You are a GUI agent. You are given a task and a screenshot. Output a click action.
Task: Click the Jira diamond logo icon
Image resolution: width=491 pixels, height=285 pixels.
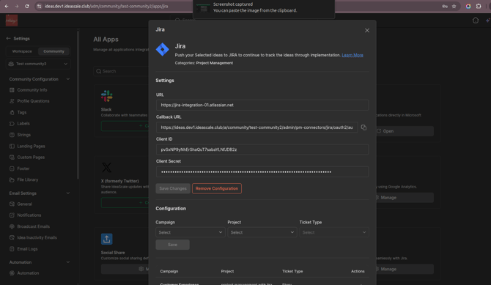click(163, 50)
